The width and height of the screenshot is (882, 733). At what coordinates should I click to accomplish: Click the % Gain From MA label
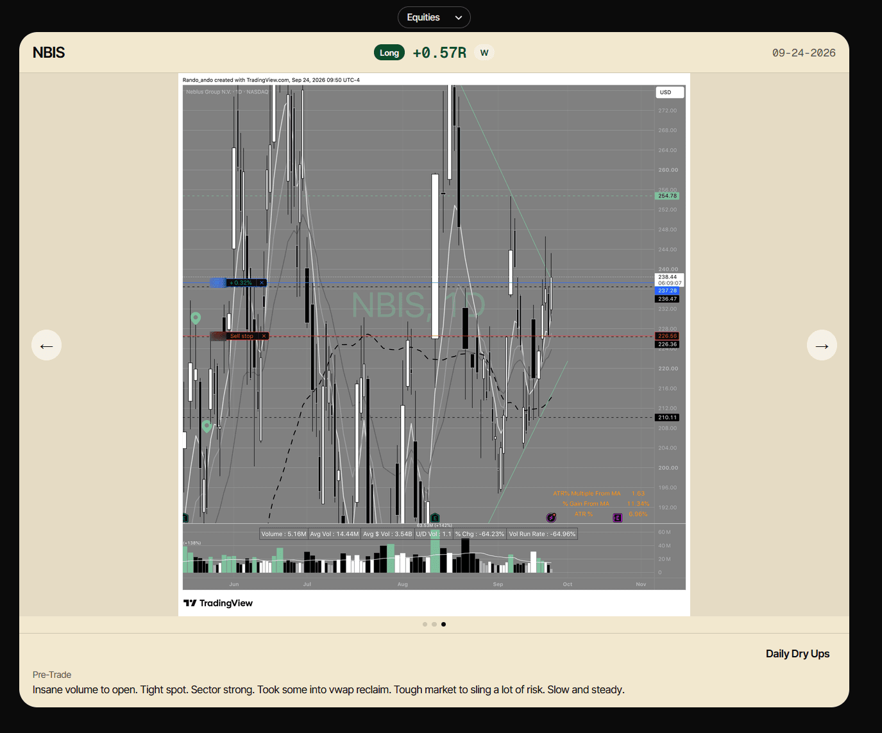click(x=586, y=504)
